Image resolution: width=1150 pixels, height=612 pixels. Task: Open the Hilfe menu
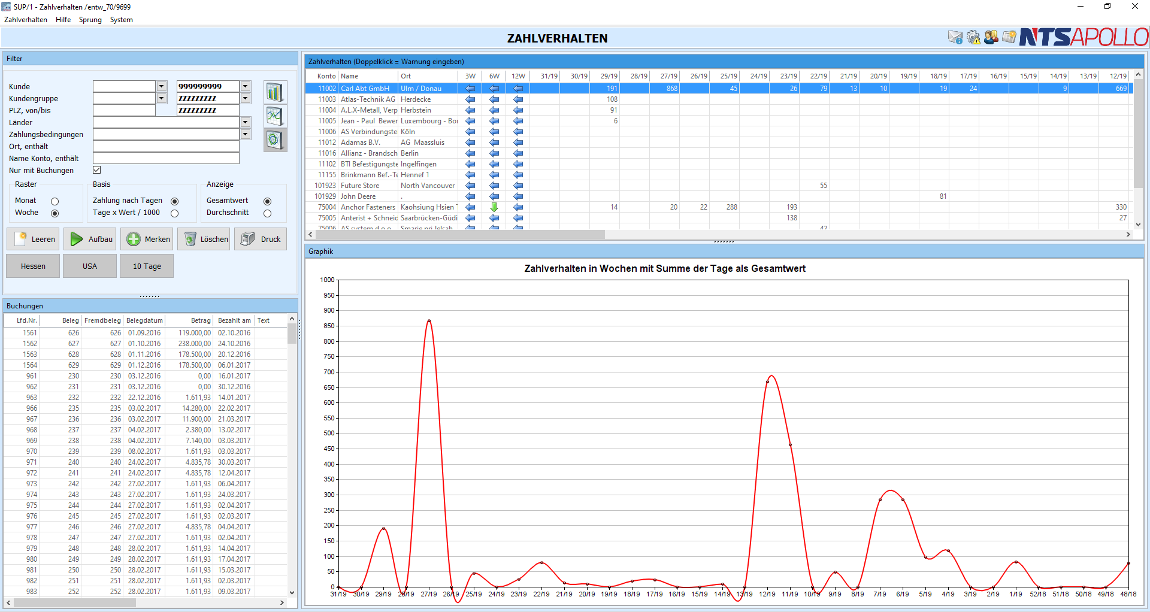point(63,20)
